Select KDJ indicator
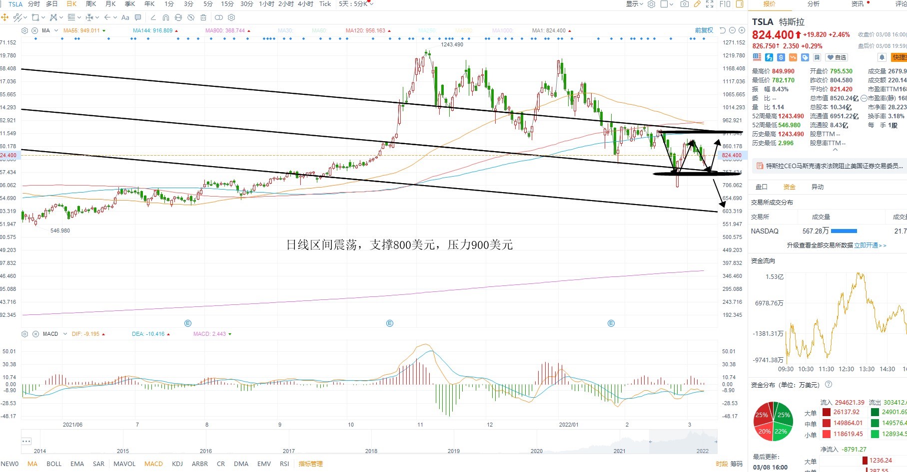 pyautogui.click(x=177, y=464)
